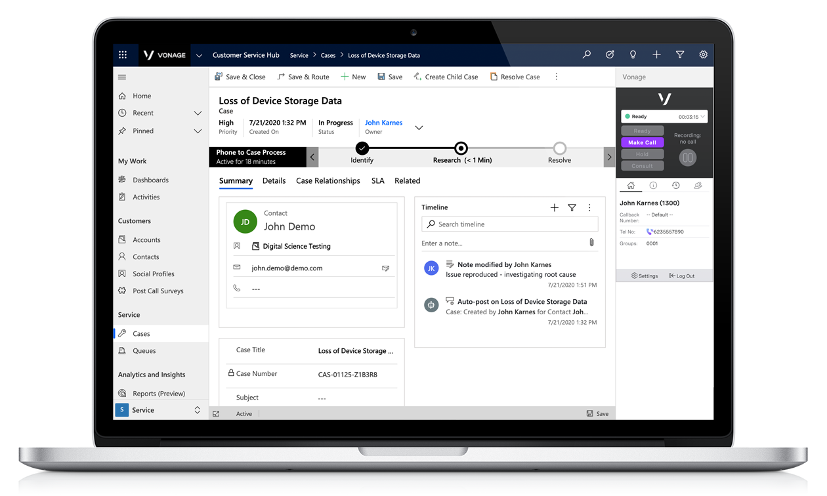Click New in the command bar
Image resolution: width=827 pixels, height=496 pixels.
353,77
